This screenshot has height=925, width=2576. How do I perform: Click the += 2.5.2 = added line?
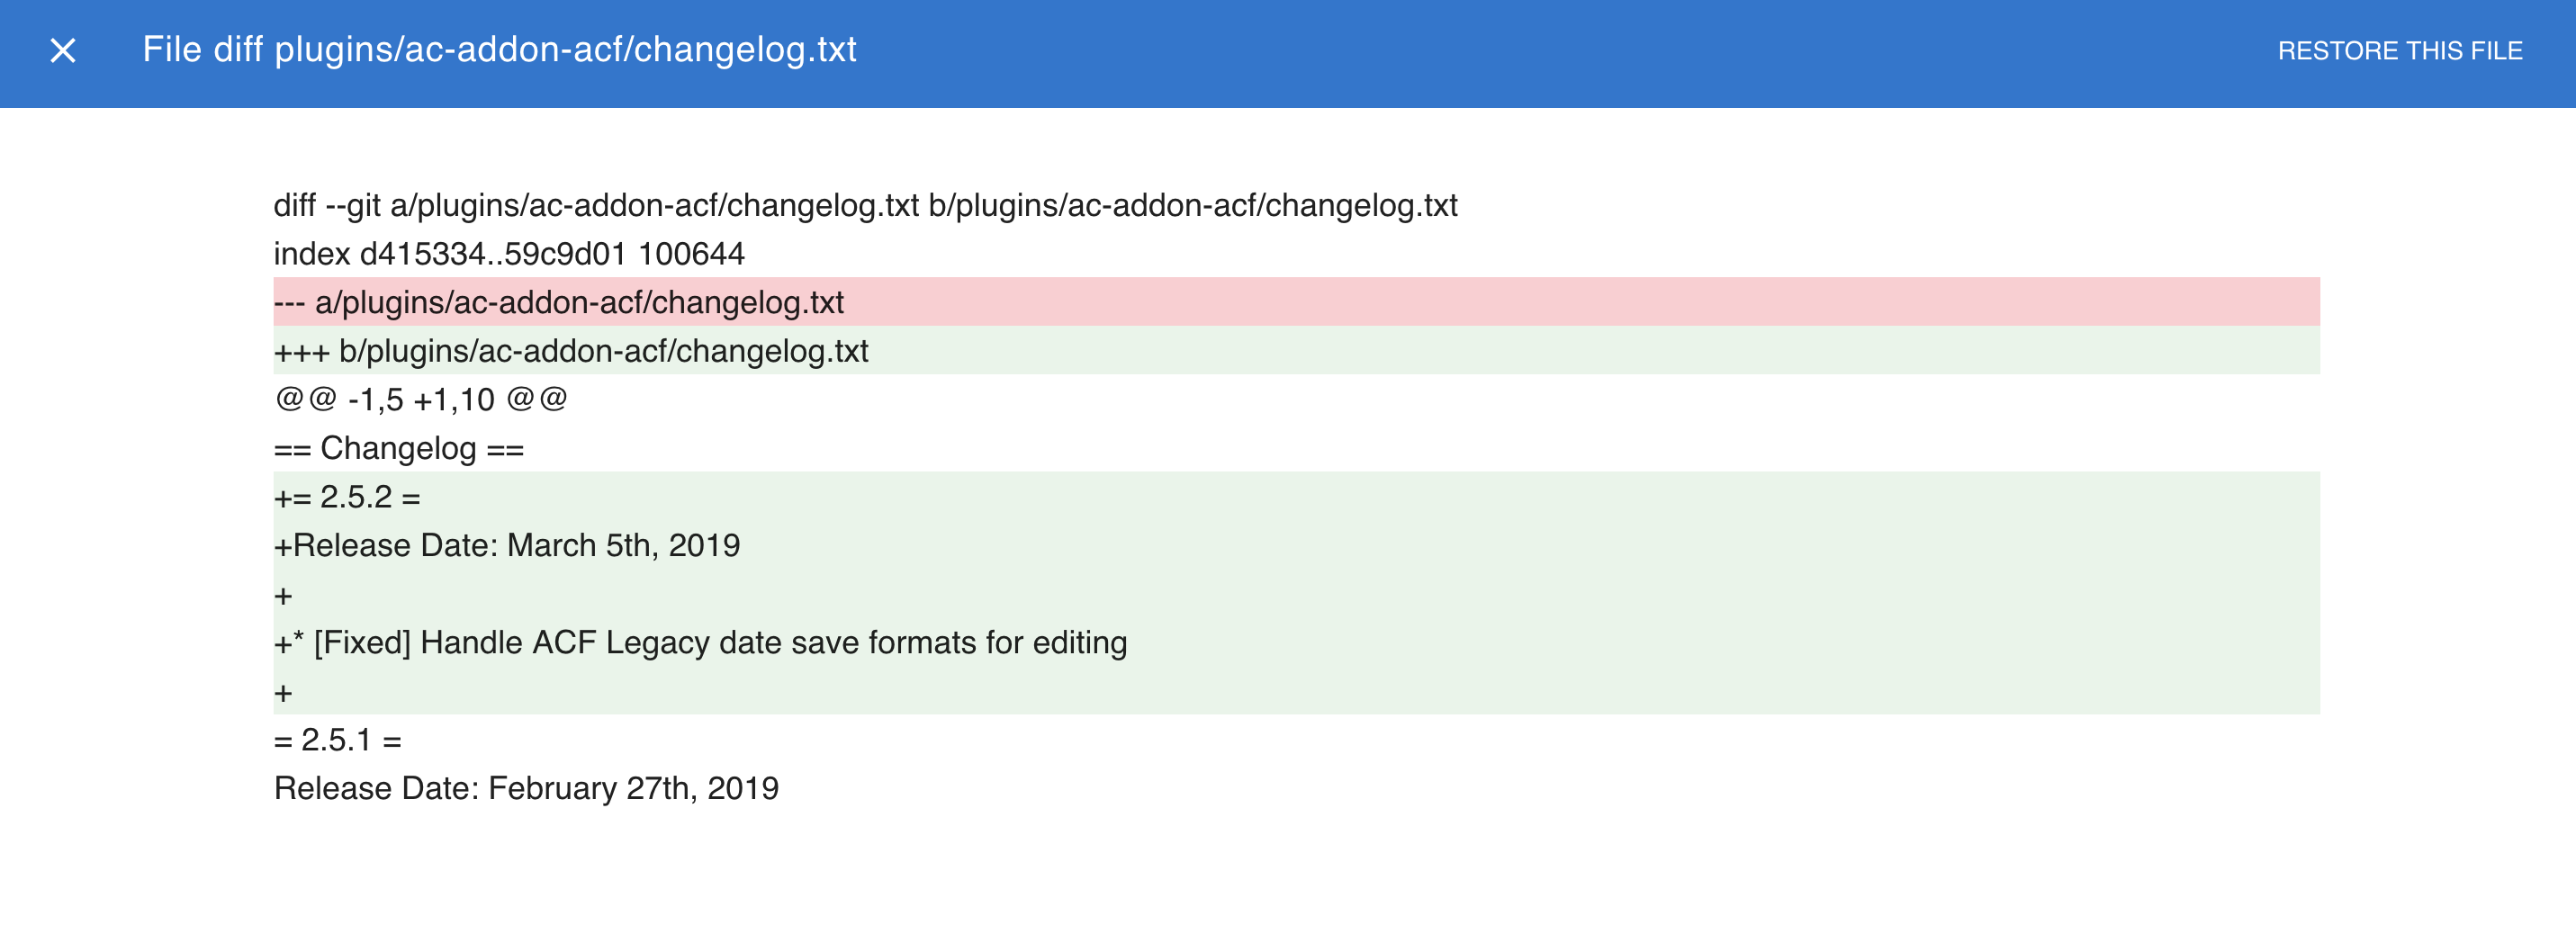[x=347, y=497]
